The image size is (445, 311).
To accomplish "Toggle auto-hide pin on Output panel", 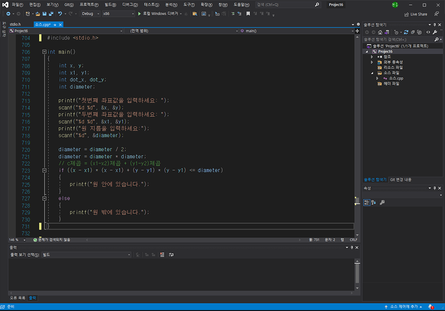I will point(352,247).
